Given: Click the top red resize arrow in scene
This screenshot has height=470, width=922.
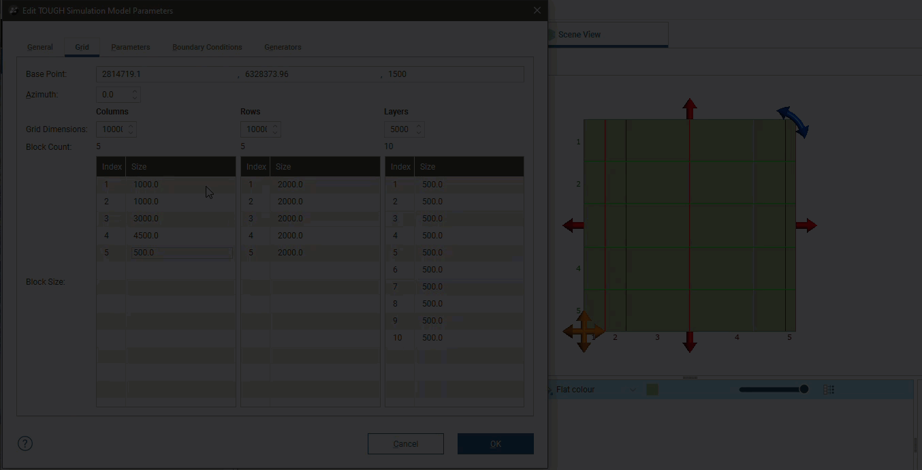Looking at the screenshot, I should (690, 108).
